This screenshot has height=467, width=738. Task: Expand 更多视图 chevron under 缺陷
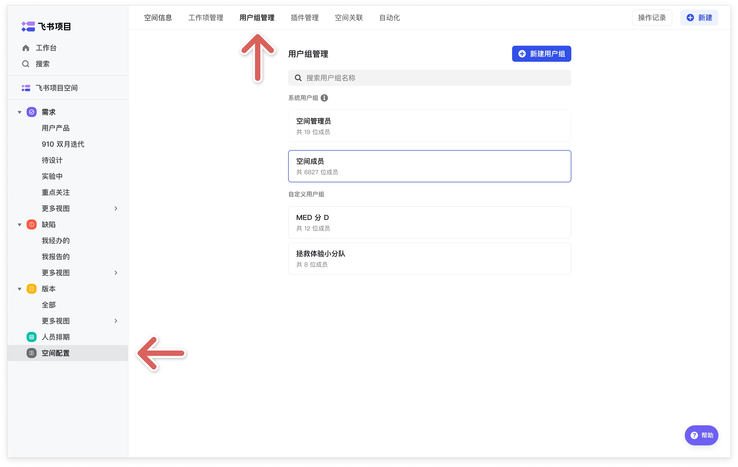click(116, 273)
